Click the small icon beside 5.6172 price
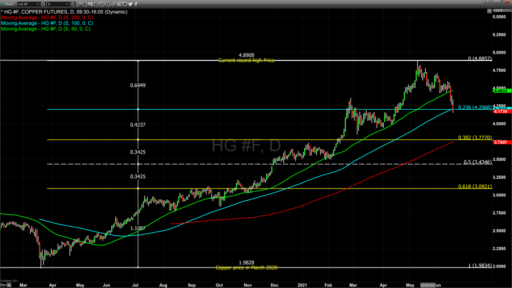The height and width of the screenshot is (288, 512). (489, 11)
